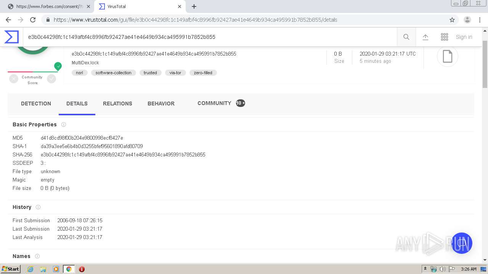Image resolution: width=488 pixels, height=274 pixels.
Task: Open the COMMUNITY tab
Action: pos(221,103)
